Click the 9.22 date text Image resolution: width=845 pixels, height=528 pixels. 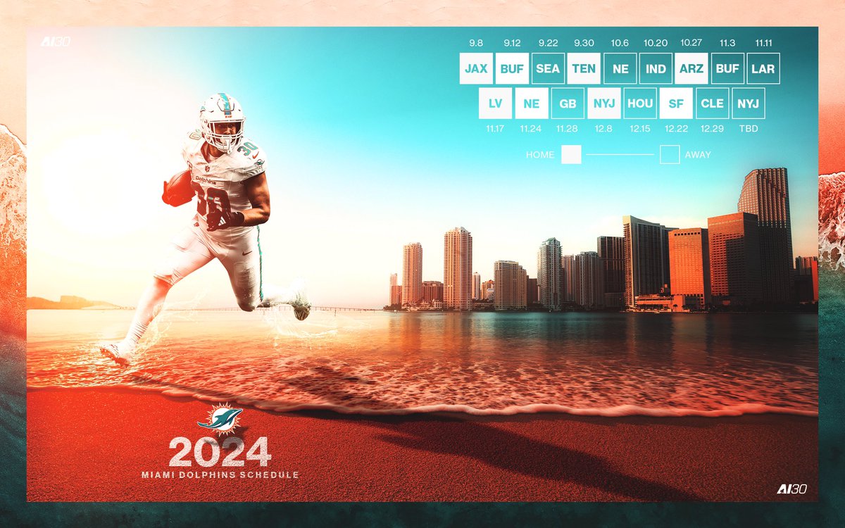pyautogui.click(x=548, y=43)
